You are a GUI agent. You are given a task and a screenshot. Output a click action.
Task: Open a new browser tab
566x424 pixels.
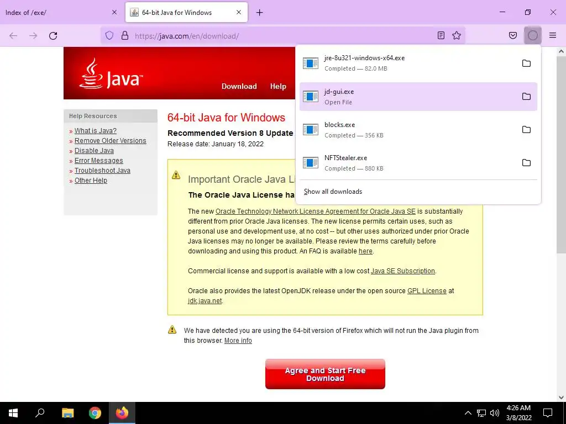click(260, 13)
